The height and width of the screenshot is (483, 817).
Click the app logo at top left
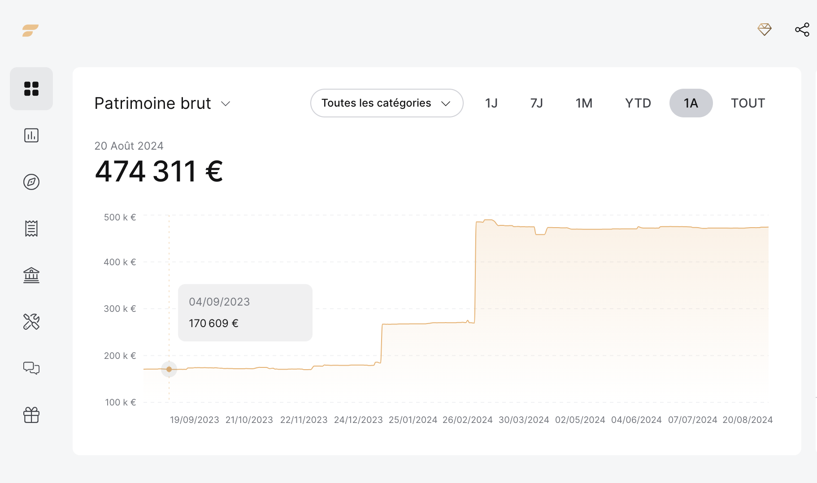coord(30,30)
